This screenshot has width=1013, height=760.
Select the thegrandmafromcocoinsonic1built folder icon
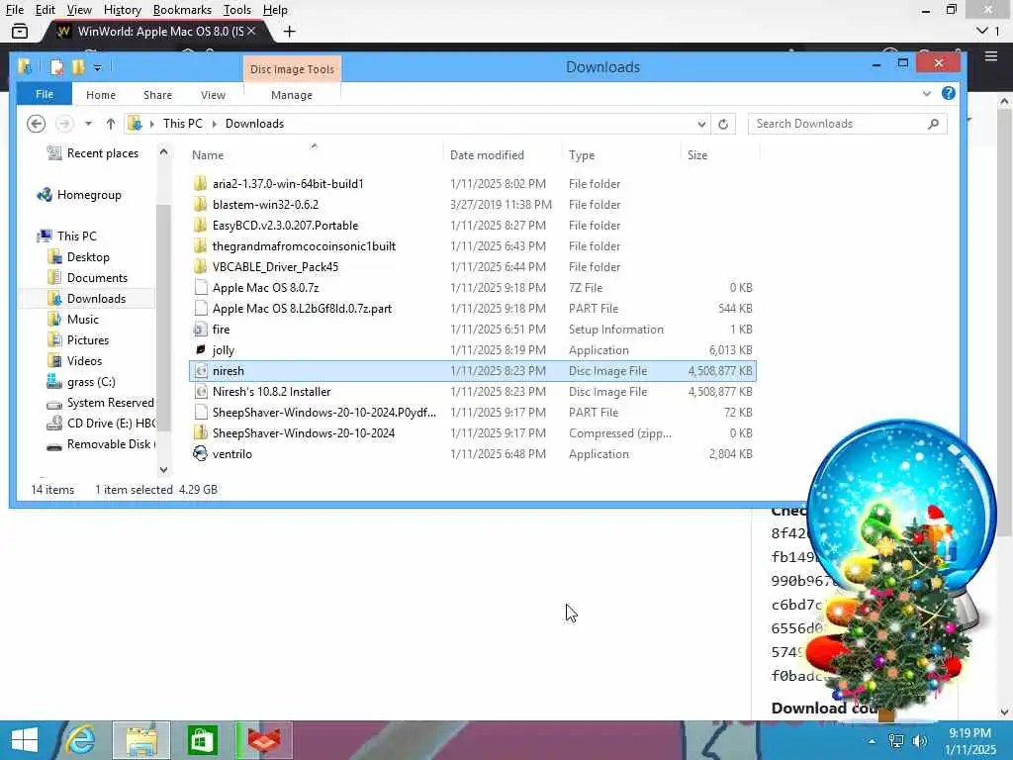click(x=200, y=245)
